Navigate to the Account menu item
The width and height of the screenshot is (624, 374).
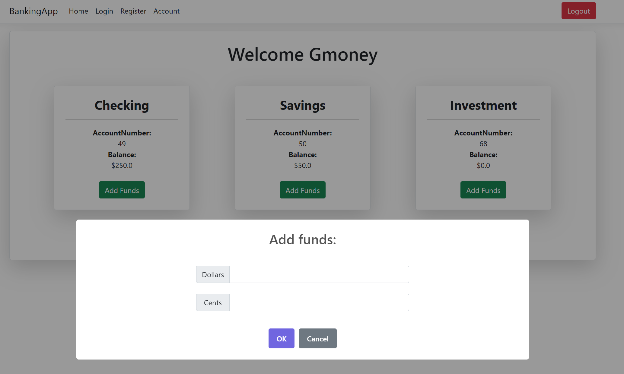tap(166, 11)
